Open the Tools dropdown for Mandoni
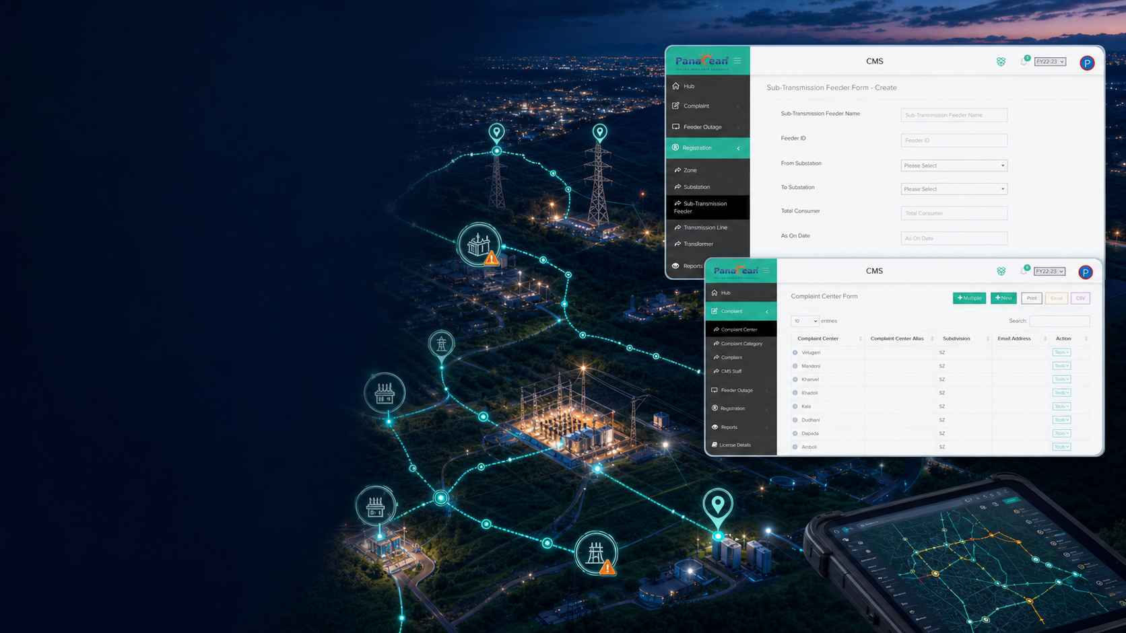The width and height of the screenshot is (1126, 633). pyautogui.click(x=1061, y=366)
